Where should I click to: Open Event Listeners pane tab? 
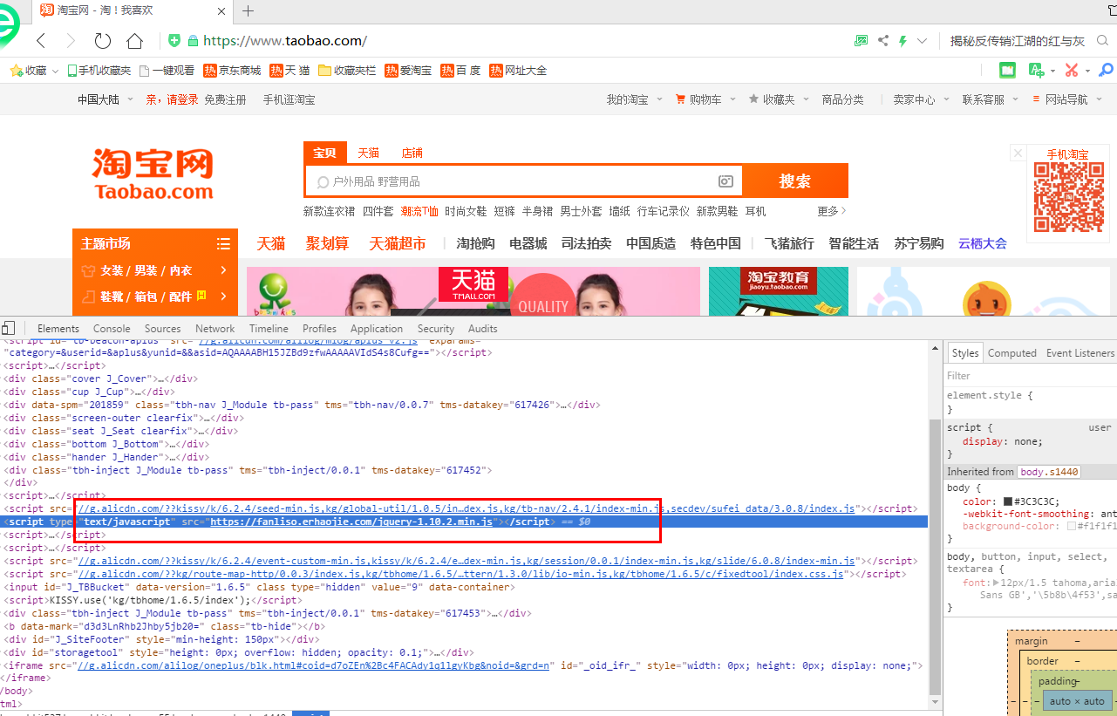1080,353
